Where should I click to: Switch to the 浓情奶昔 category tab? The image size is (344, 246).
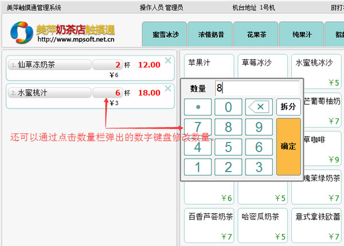pyautogui.click(x=210, y=35)
